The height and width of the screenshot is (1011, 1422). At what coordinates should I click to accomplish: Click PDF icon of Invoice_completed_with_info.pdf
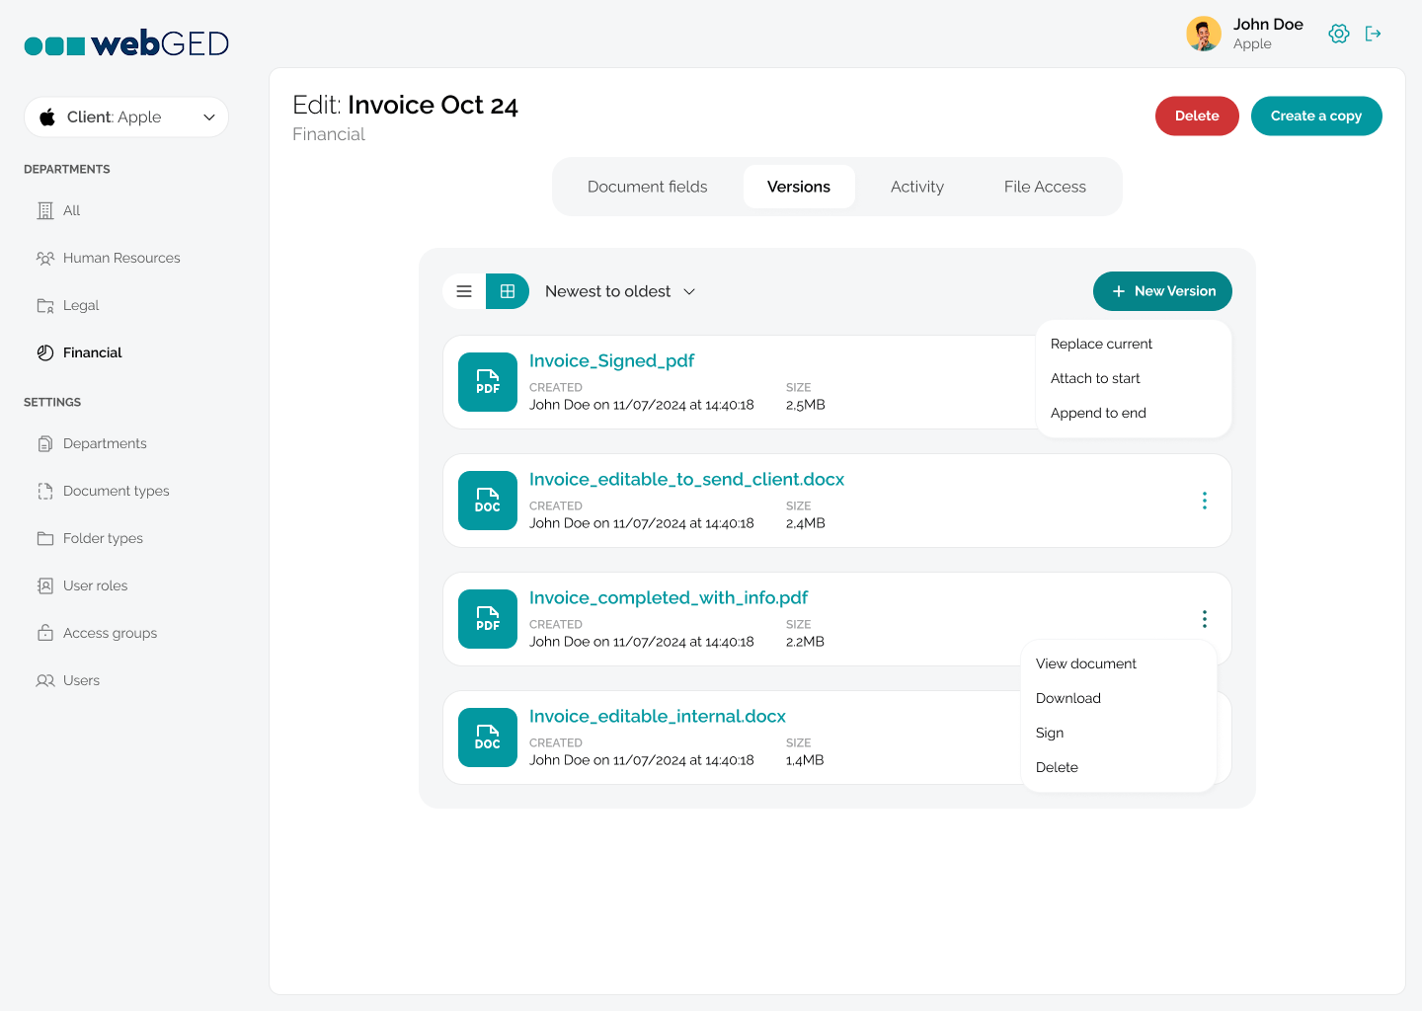pos(488,619)
